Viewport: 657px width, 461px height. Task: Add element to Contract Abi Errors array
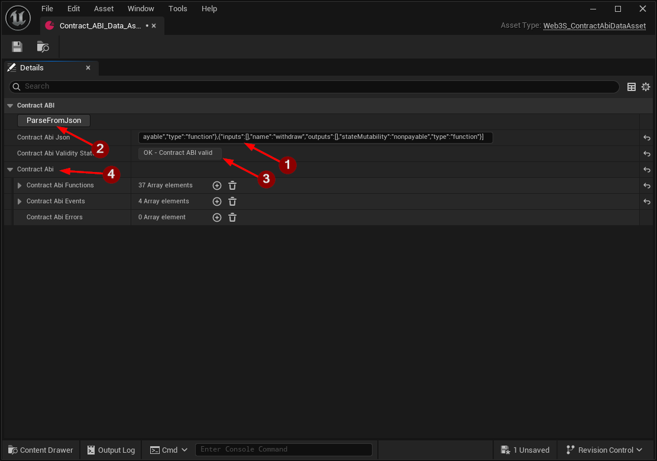click(x=216, y=217)
